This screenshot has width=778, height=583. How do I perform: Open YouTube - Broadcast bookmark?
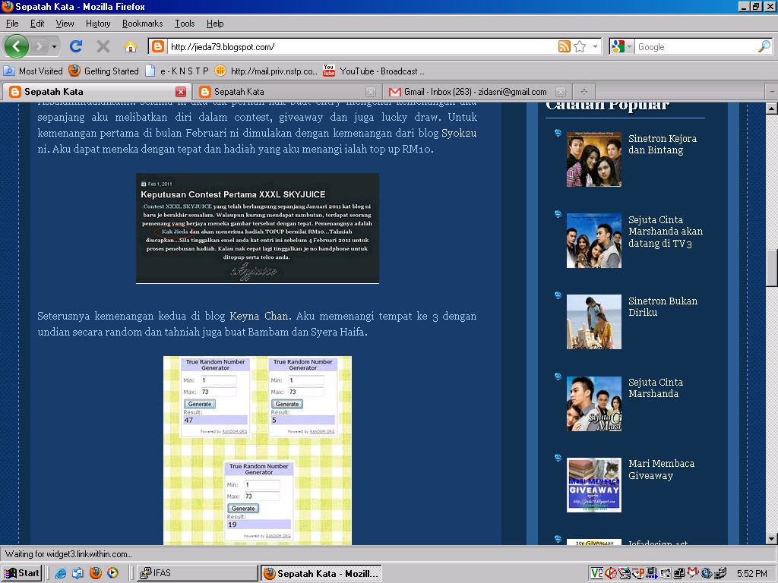click(x=374, y=71)
